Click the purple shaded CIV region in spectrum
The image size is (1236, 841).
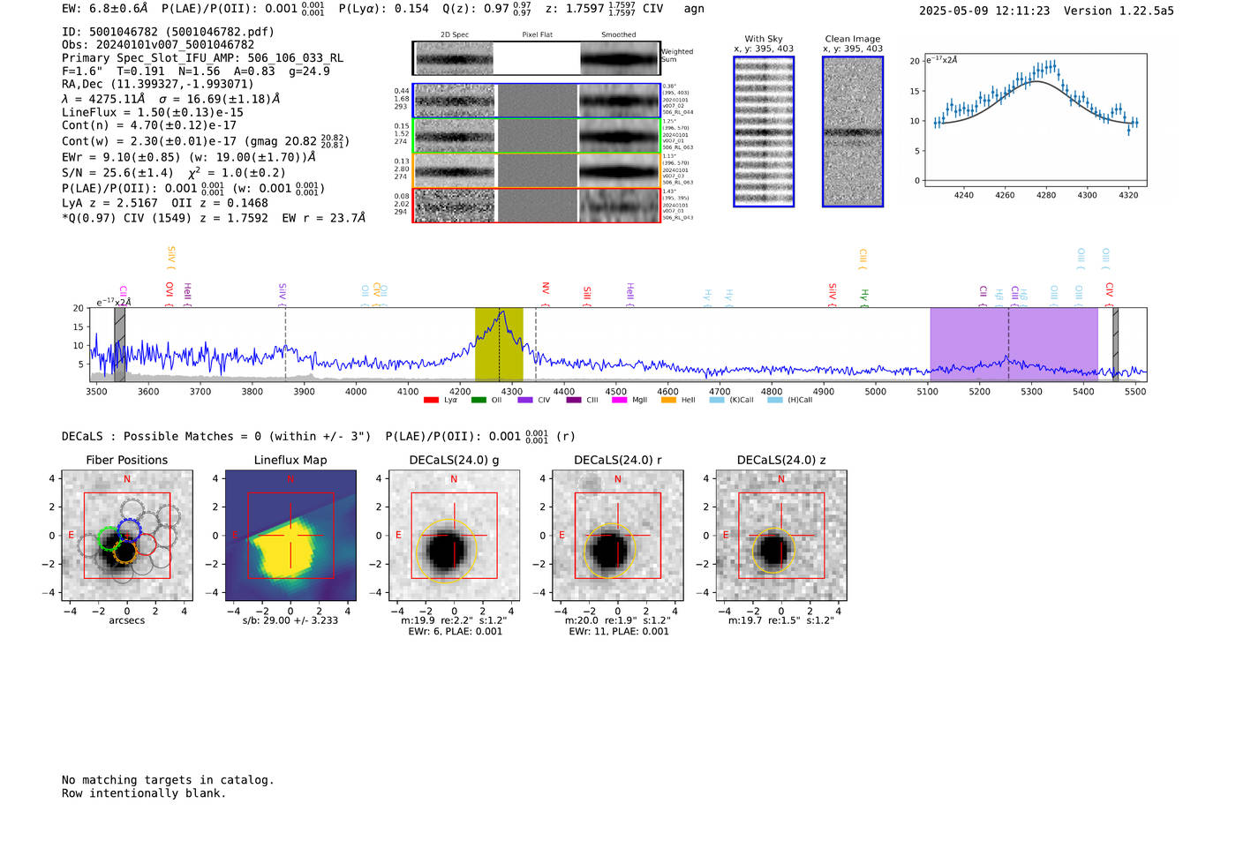point(1014,344)
